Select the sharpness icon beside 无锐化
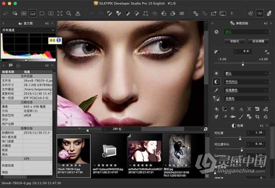Screen dimensions: 275x188 point(216,98)
